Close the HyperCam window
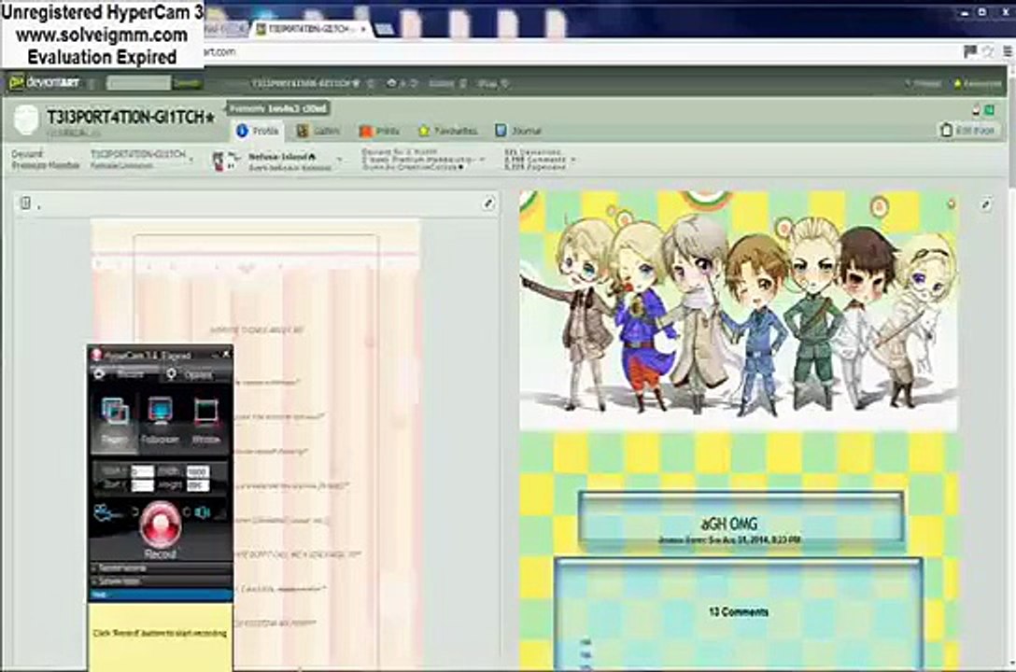The image size is (1016, 672). pyautogui.click(x=226, y=354)
